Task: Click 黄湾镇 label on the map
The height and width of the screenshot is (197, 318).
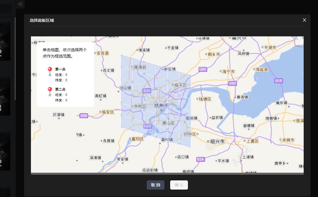Action: pyautogui.click(x=242, y=97)
